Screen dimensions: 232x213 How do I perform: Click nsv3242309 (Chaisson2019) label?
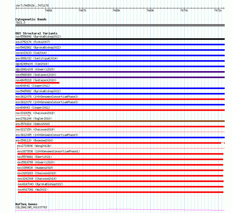coord(37,179)
